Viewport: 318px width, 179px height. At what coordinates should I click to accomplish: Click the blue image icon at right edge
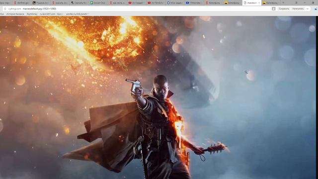pyautogui.click(x=316, y=9)
